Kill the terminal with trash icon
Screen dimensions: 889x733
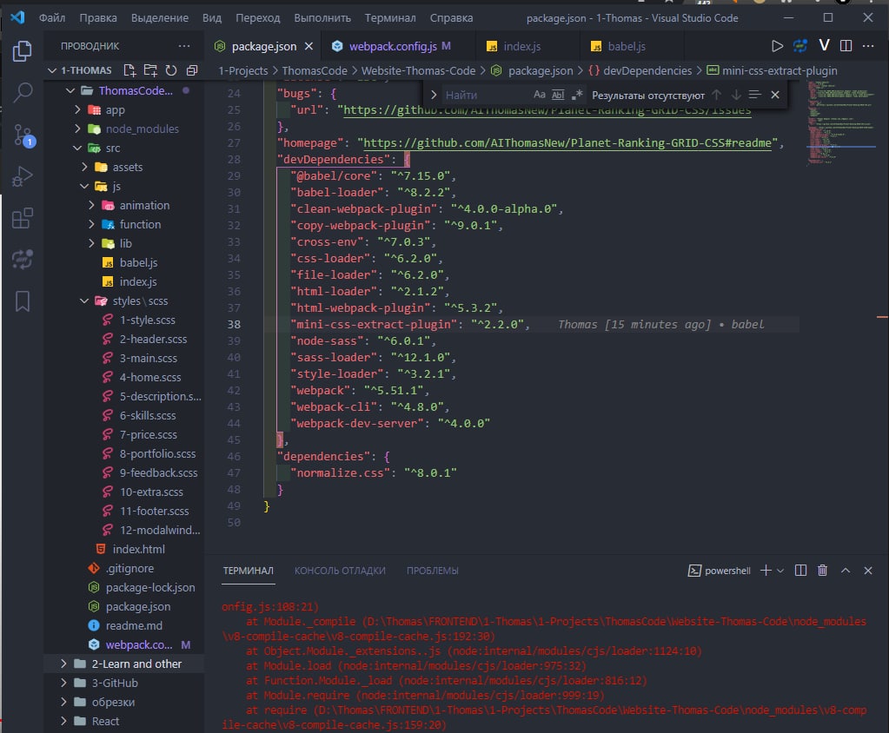[823, 571]
